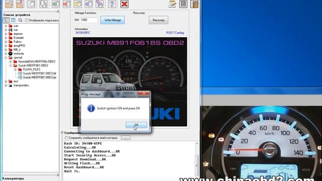Click the device list search magnifier icon
Image resolution: width=322 pixels, height=181 pixels.
point(20,20)
